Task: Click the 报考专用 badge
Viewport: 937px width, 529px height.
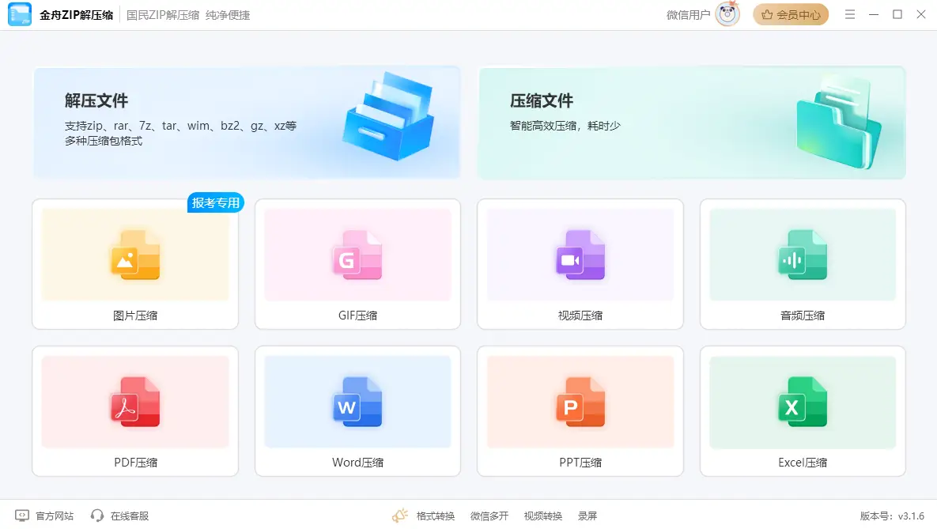Action: pos(216,203)
